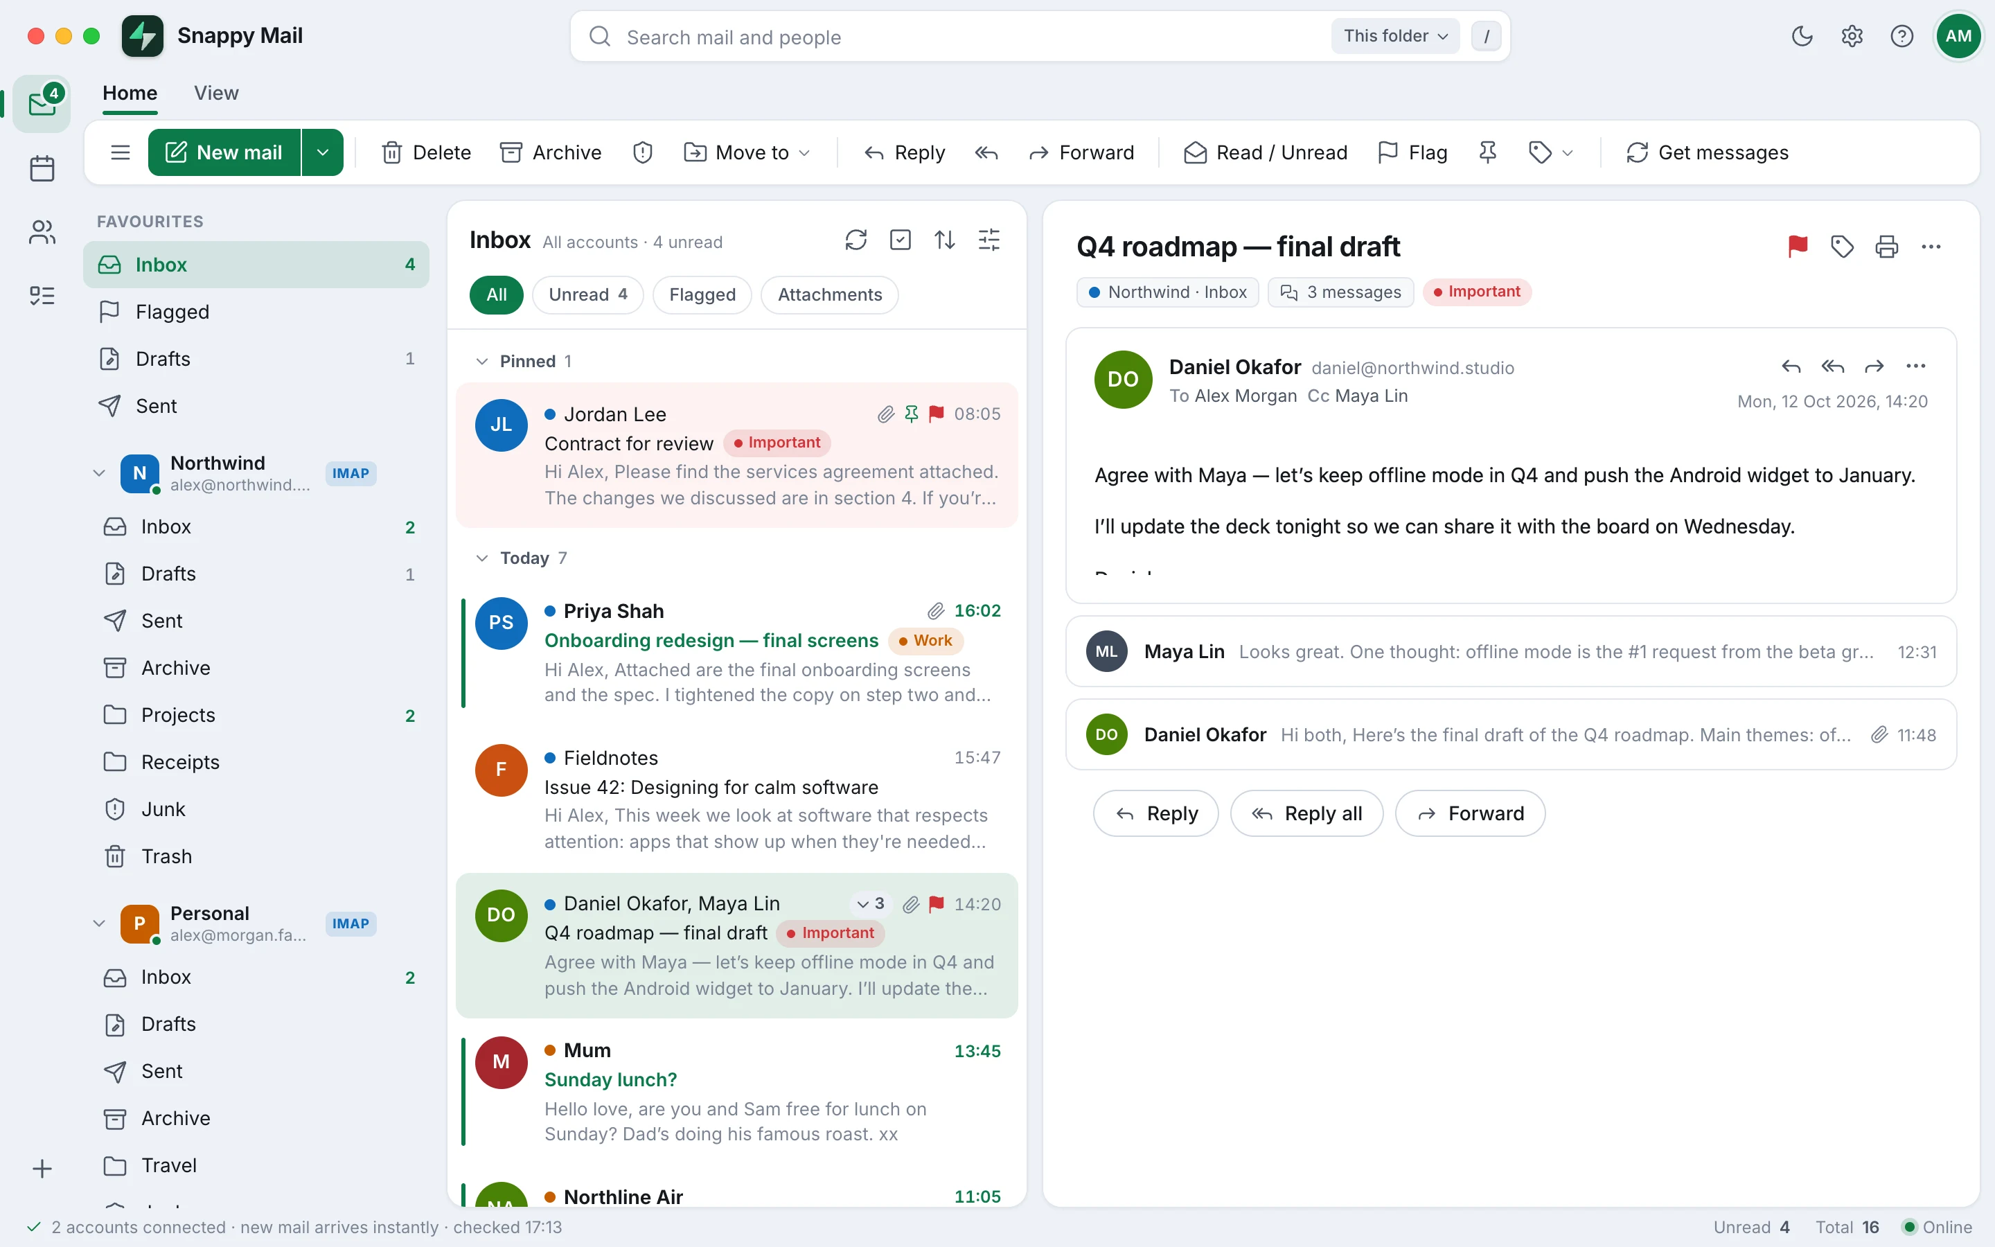Screen dimensions: 1995x1247
Task: Click the Forward button below the thread
Action: click(1470, 813)
